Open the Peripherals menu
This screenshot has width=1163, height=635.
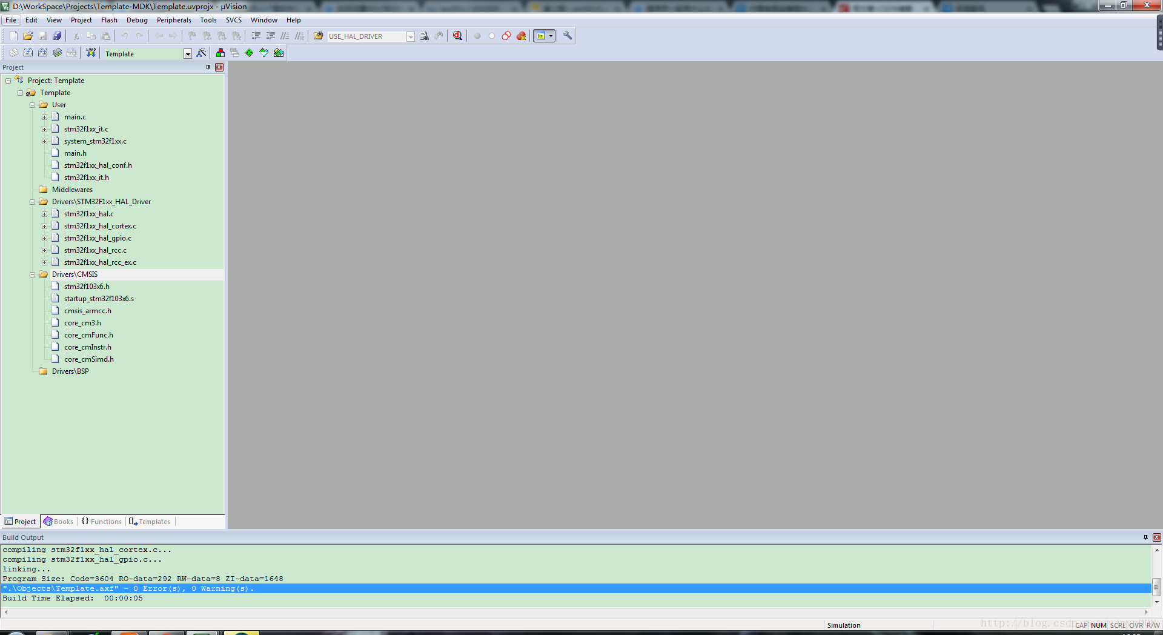click(174, 20)
